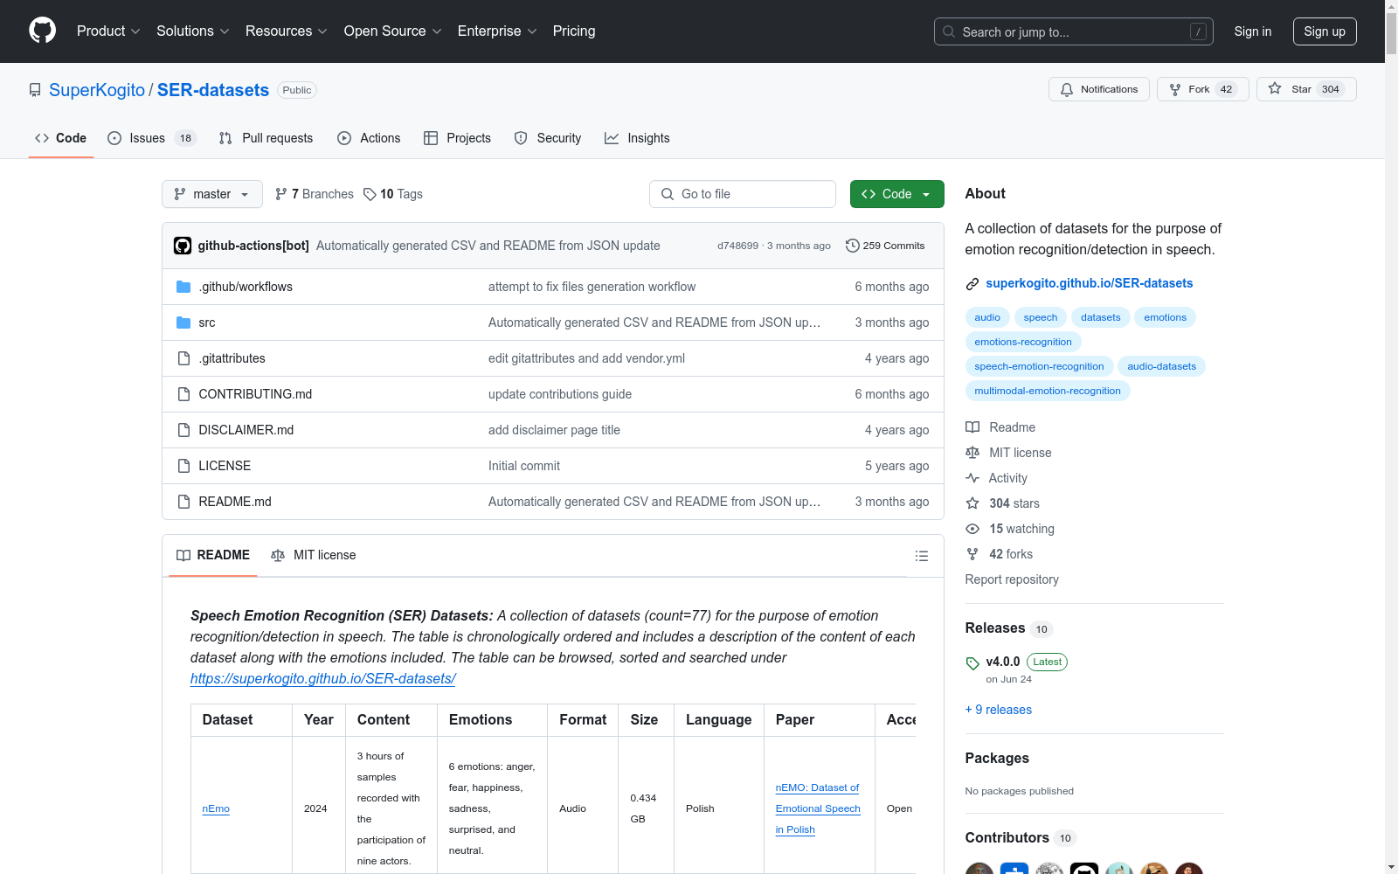1398x874 pixels.
Task: Open the Insights tab
Action: tap(637, 138)
